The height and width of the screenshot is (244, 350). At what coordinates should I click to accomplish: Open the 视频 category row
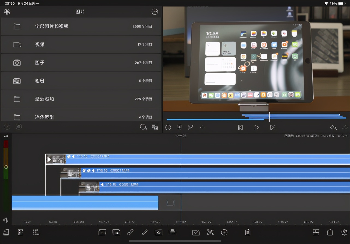(81, 45)
